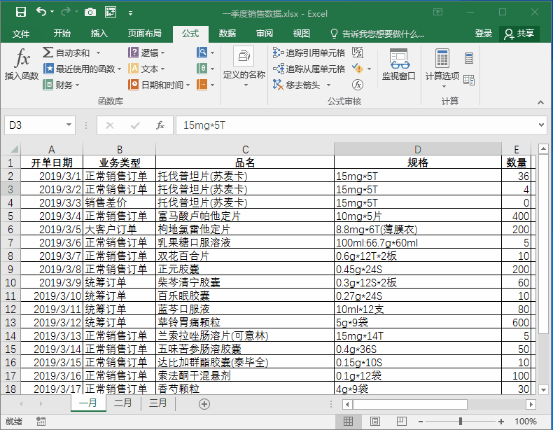Click the vertical scroll down arrow

[543, 390]
